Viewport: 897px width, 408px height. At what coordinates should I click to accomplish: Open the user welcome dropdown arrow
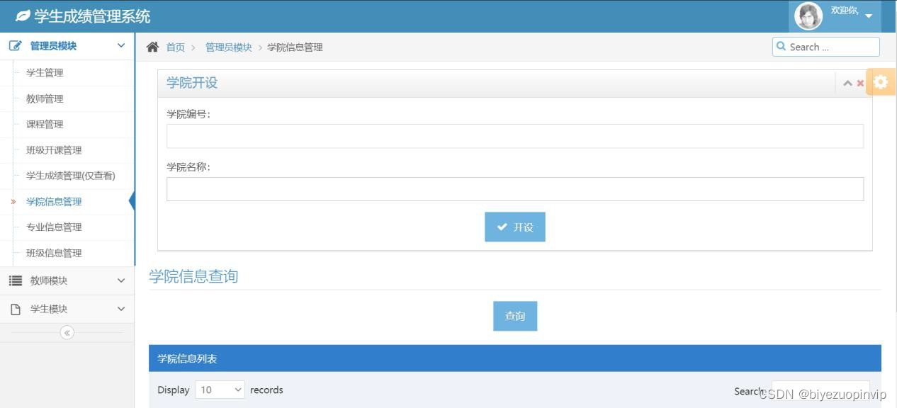869,16
